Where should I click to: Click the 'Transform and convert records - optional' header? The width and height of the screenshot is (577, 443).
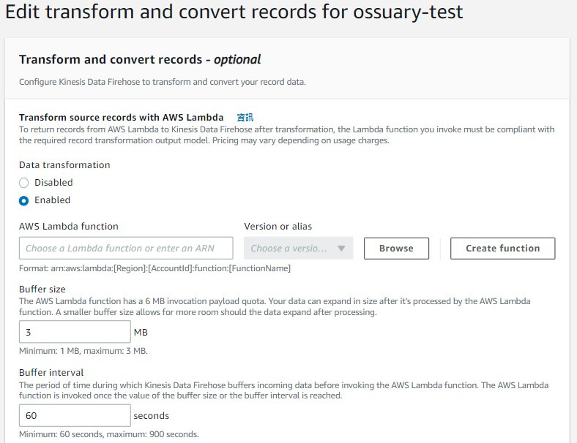(140, 60)
